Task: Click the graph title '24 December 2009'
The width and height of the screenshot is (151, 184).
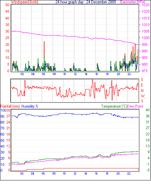Action: [x=101, y=2]
